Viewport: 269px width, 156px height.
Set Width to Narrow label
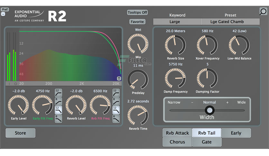point(174,102)
